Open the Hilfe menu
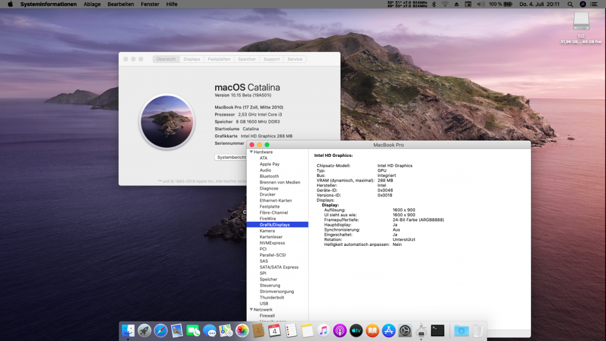Screen dimensions: 606x341 171,4
